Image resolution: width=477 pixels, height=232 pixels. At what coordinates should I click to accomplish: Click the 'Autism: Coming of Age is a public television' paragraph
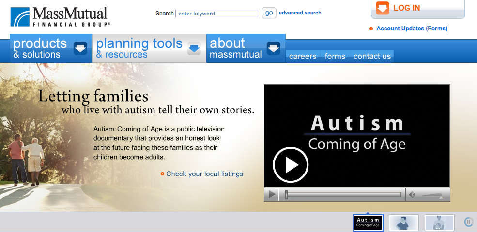[159, 143]
